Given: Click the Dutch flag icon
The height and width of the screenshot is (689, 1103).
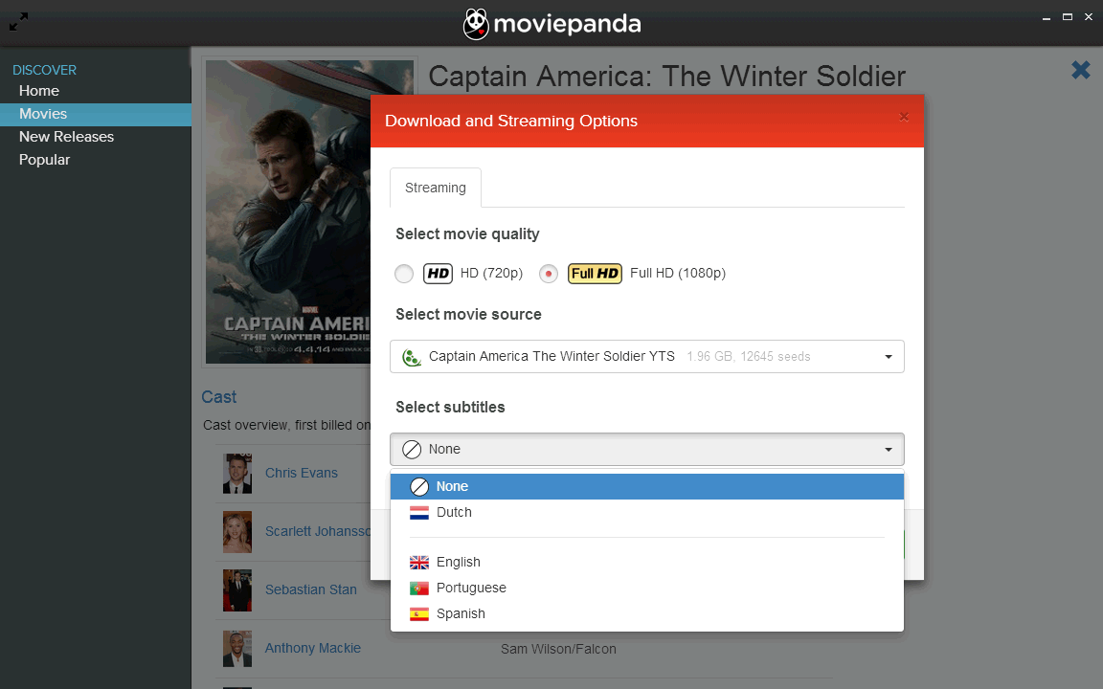Looking at the screenshot, I should [419, 513].
